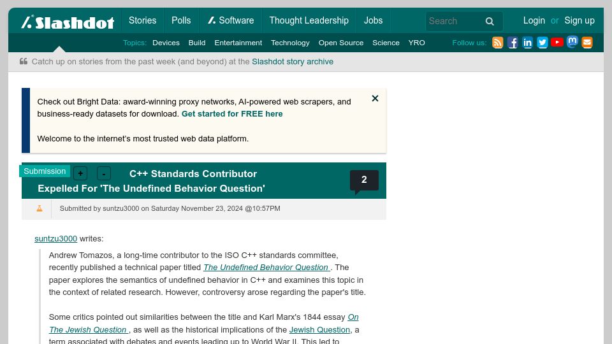Click the quote icon beside archive notice
Viewport: 612px width, 344px height.
tap(24, 61)
